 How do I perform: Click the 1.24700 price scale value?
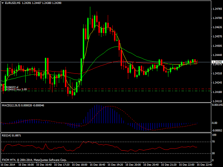[217, 18]
